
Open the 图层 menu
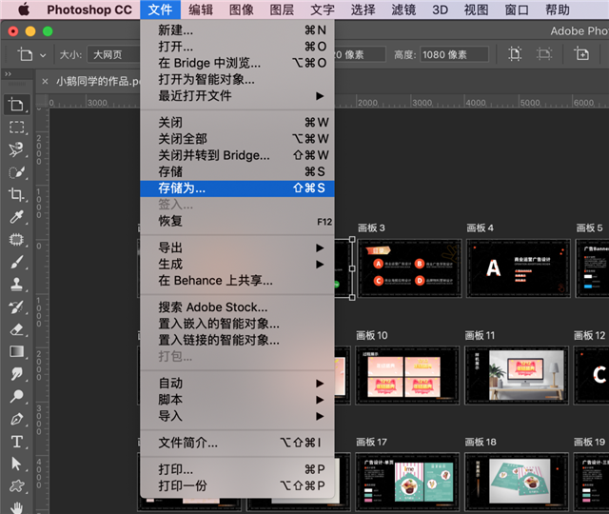[x=282, y=10]
